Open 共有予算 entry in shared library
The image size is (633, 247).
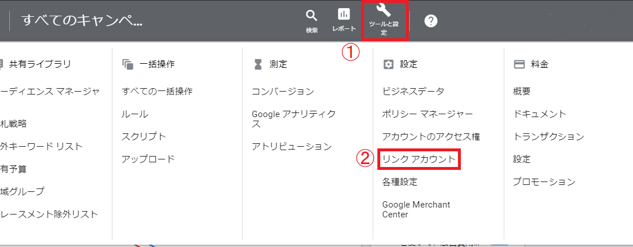point(14,169)
